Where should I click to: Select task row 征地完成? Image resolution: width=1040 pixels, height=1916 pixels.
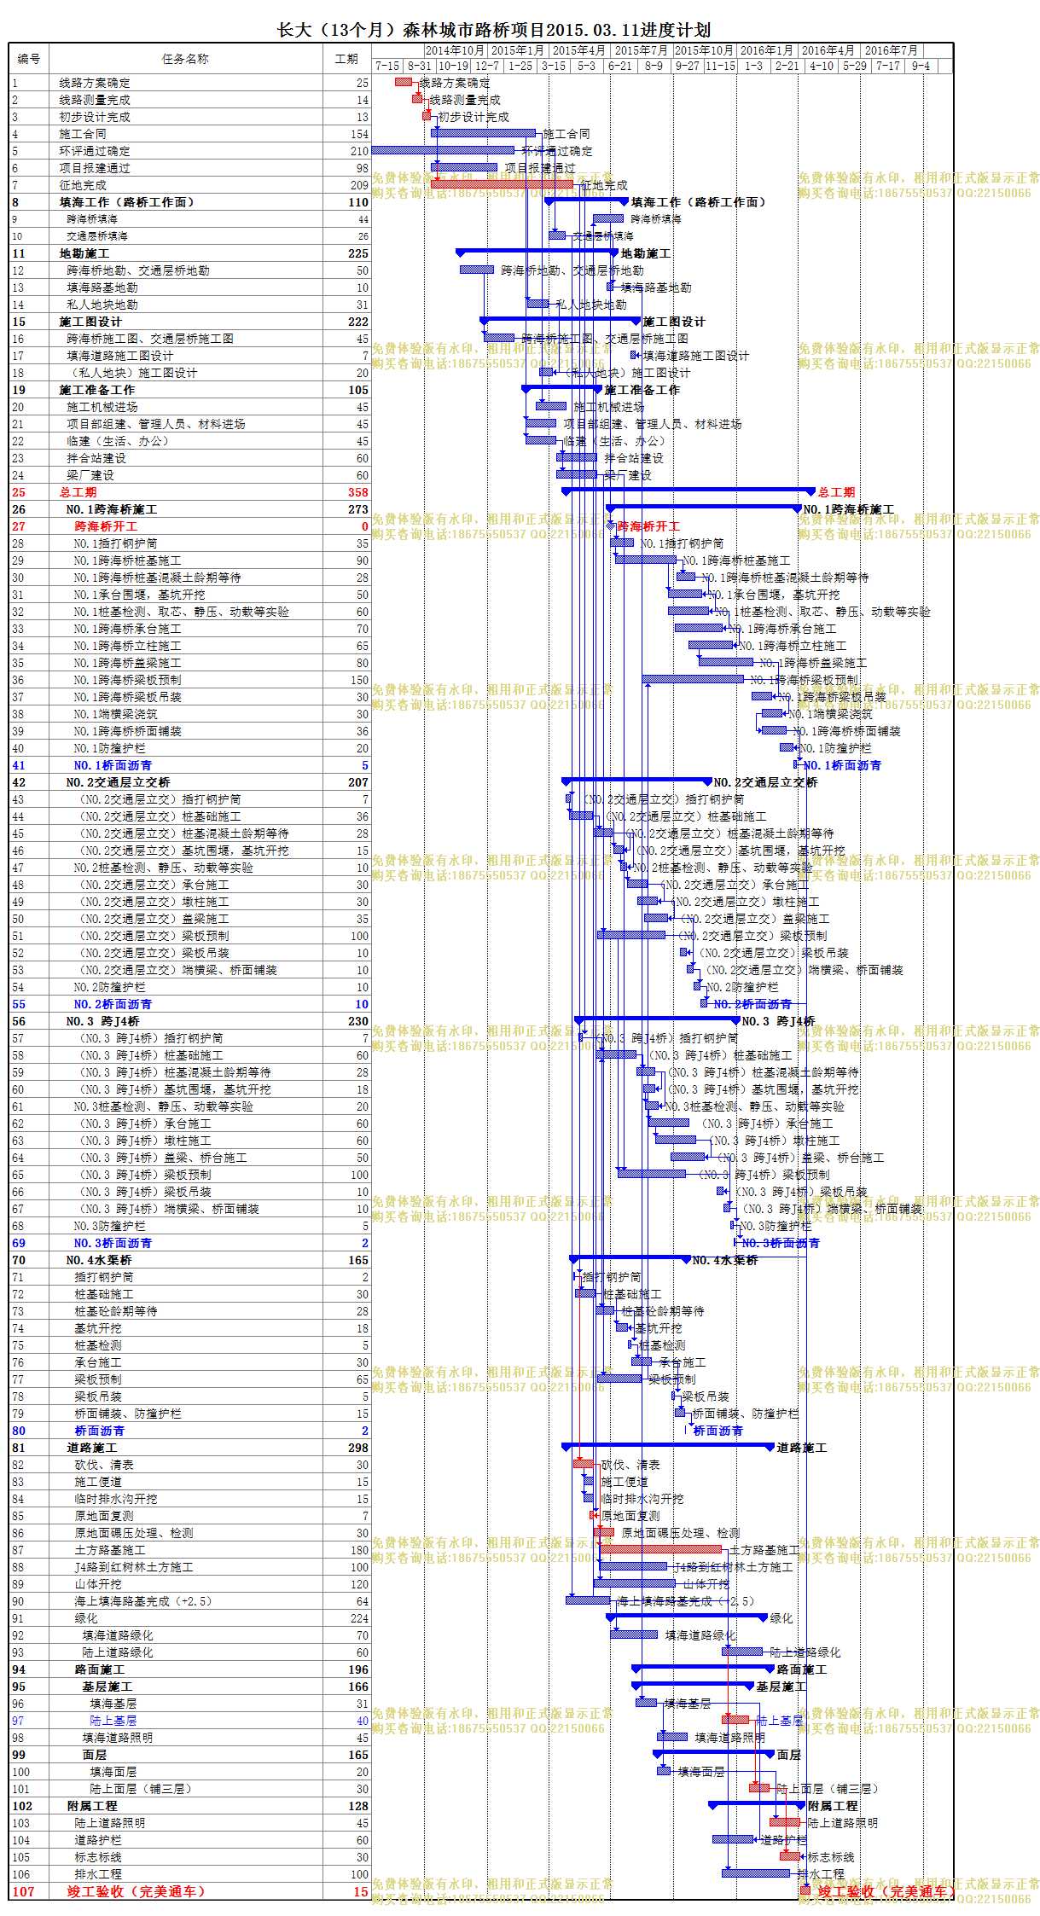pos(189,185)
